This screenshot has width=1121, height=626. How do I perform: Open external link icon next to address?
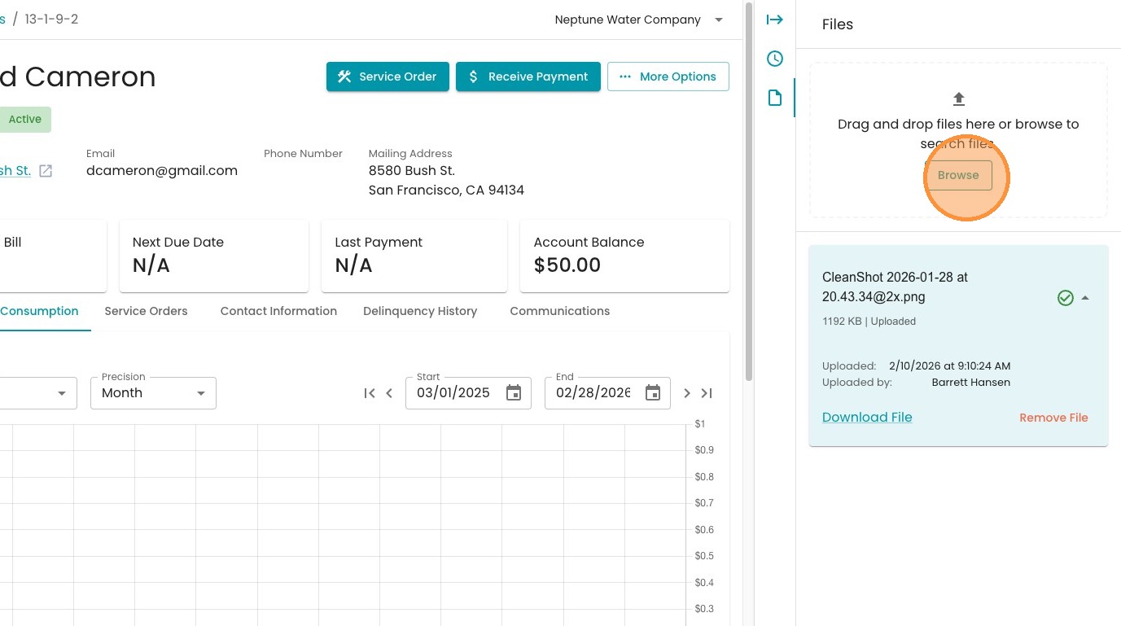pyautogui.click(x=46, y=171)
